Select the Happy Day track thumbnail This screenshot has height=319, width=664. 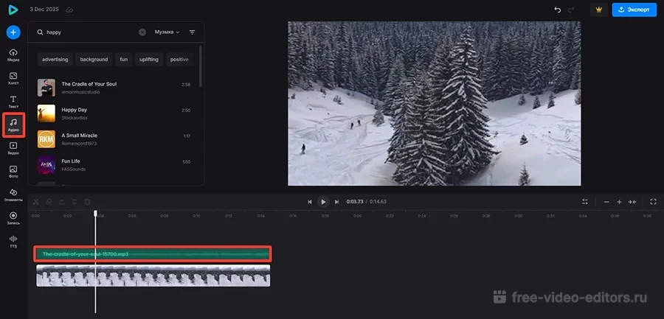pyautogui.click(x=46, y=113)
